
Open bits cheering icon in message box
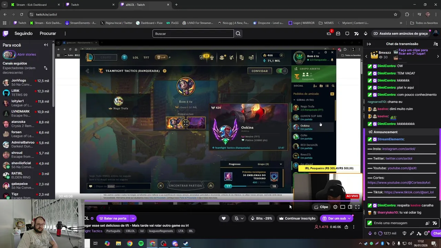tap(428, 223)
